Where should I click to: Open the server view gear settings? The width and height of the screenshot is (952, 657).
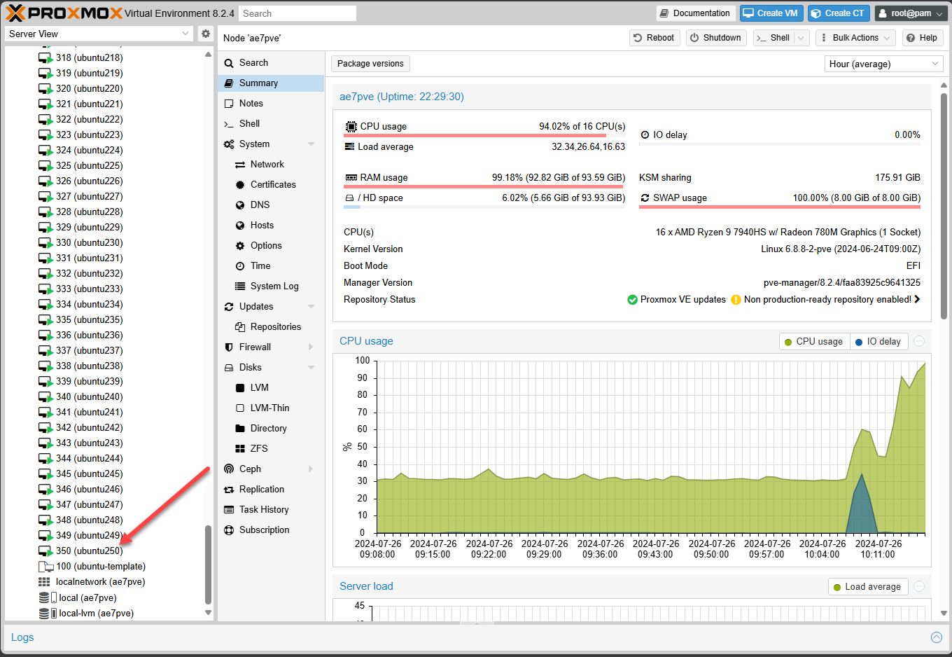click(205, 34)
